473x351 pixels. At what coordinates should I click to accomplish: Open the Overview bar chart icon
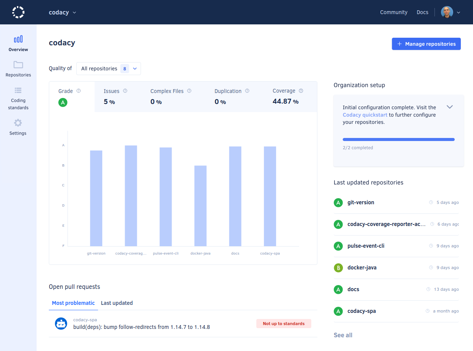[x=18, y=39]
